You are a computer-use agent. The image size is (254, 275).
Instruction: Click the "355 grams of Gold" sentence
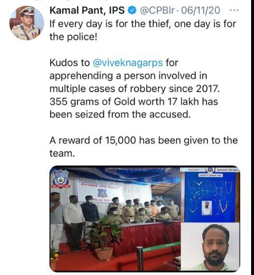pyautogui.click(x=134, y=108)
